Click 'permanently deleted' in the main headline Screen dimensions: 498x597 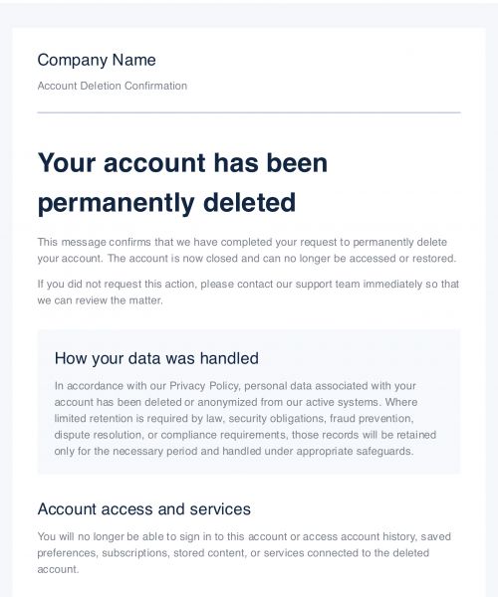pyautogui.click(x=166, y=203)
